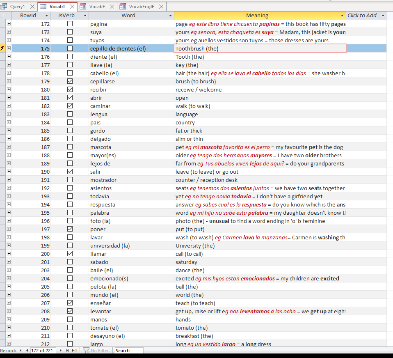393x358 pixels.
Task: Uncheck the IsVerb box for caminar
Action: (x=70, y=106)
